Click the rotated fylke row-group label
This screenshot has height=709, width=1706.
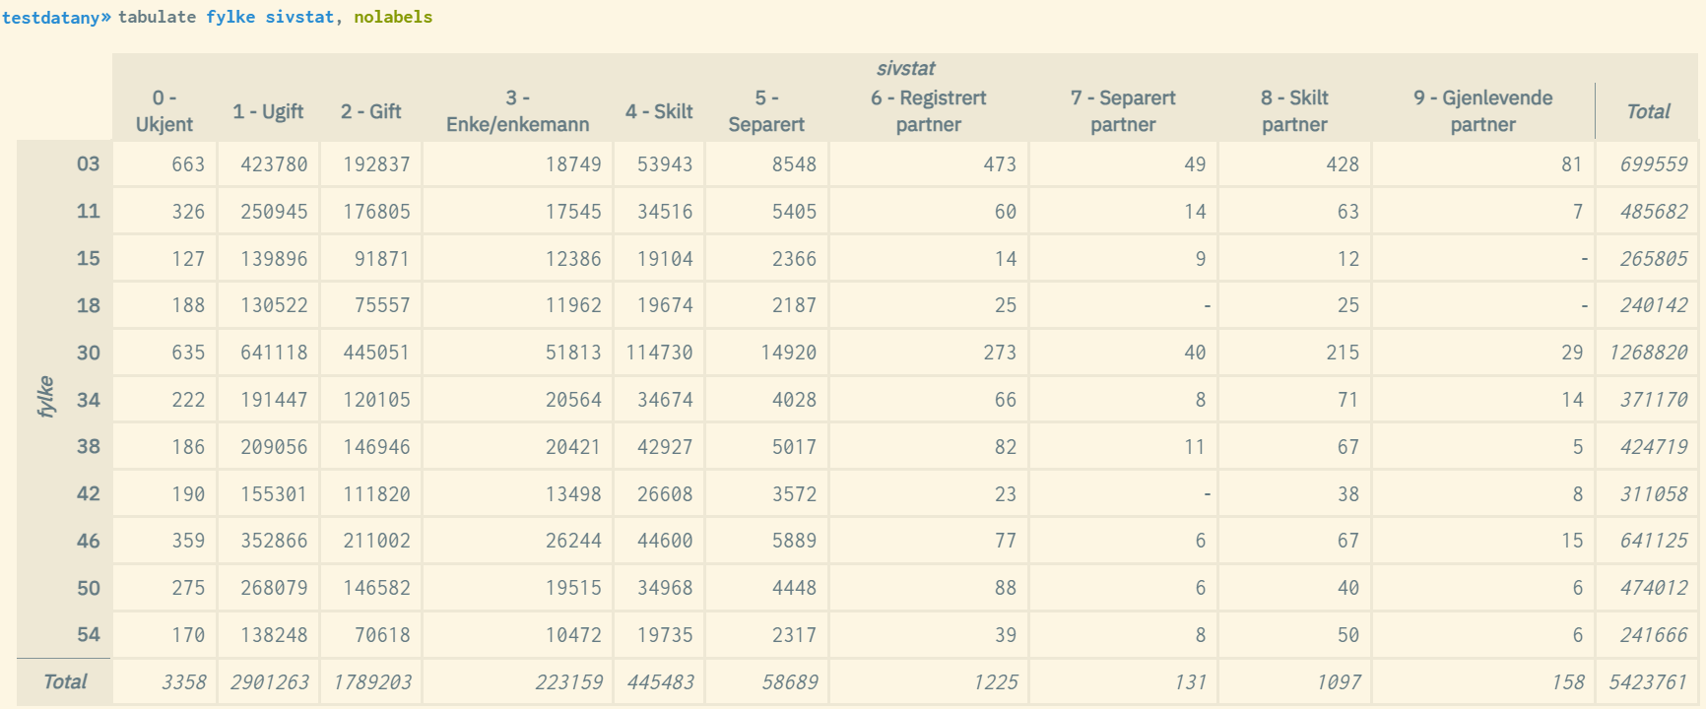[x=45, y=397]
